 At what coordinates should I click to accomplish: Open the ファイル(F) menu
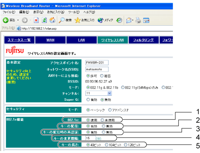(9, 12)
